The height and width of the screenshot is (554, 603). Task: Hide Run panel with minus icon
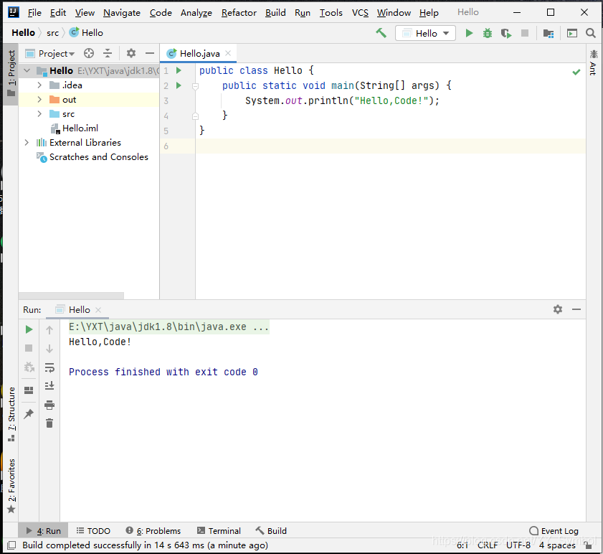pos(576,309)
